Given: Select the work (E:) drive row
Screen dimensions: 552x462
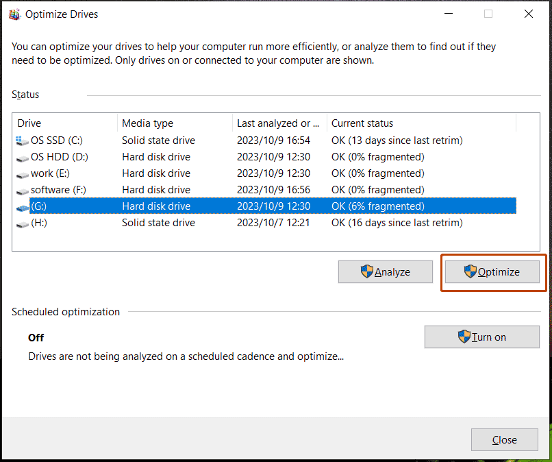Looking at the screenshot, I should coord(266,173).
